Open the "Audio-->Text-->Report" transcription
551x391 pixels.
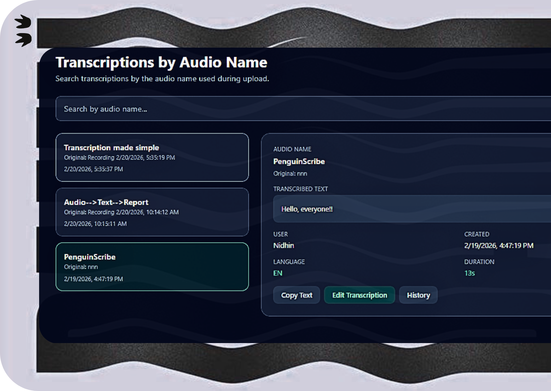pos(152,212)
